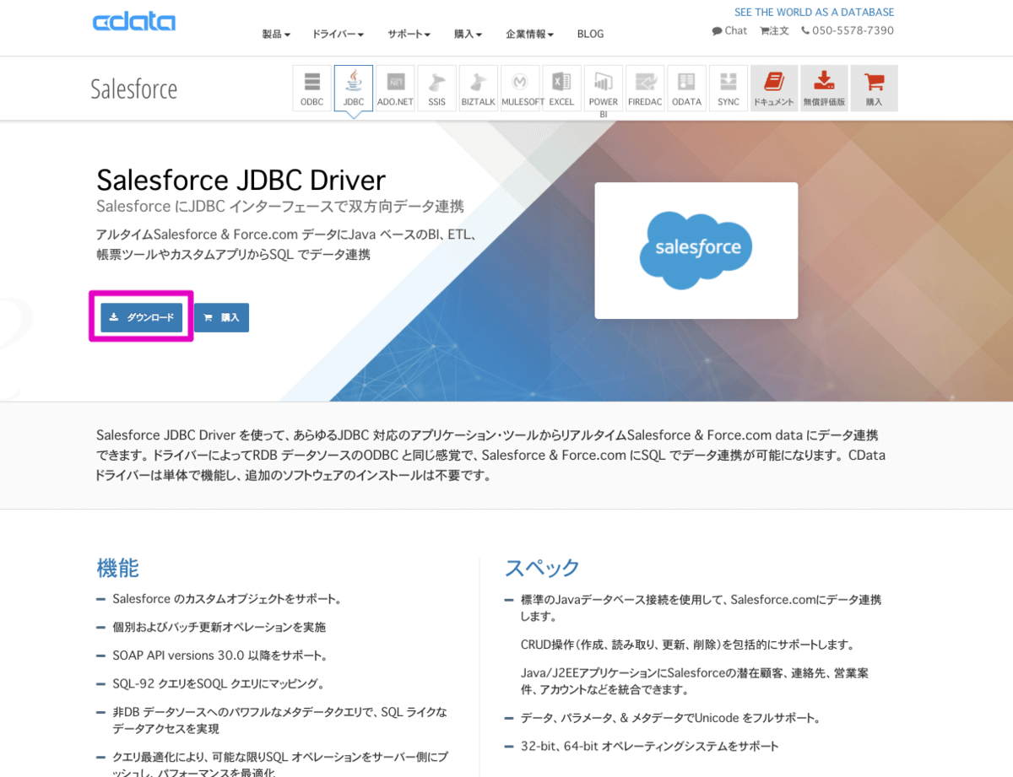Click the 購入 cart icon in toolbar
This screenshot has height=777, width=1013.
coord(875,89)
